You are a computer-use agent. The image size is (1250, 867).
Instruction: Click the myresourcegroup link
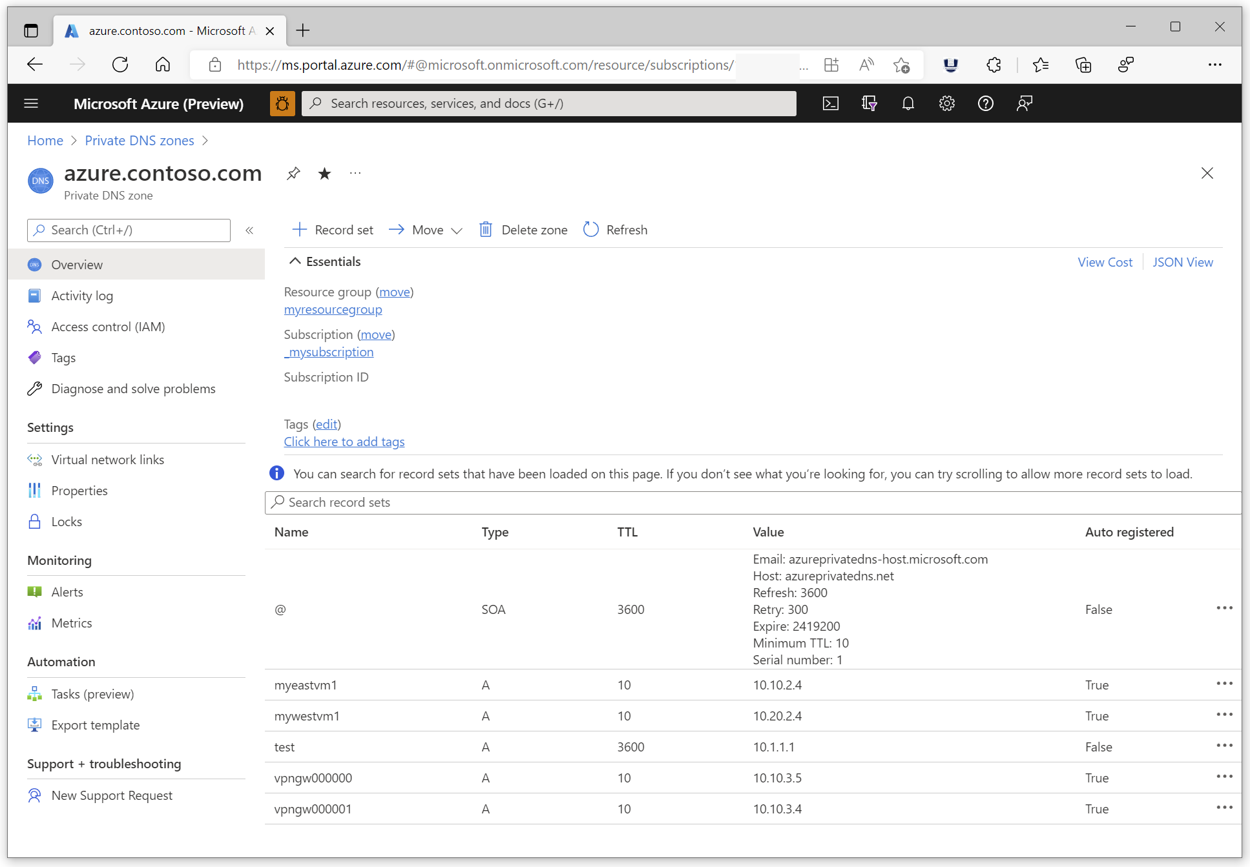click(333, 309)
